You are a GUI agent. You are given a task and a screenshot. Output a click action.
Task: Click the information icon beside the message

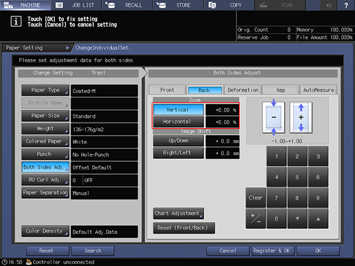pos(16,22)
